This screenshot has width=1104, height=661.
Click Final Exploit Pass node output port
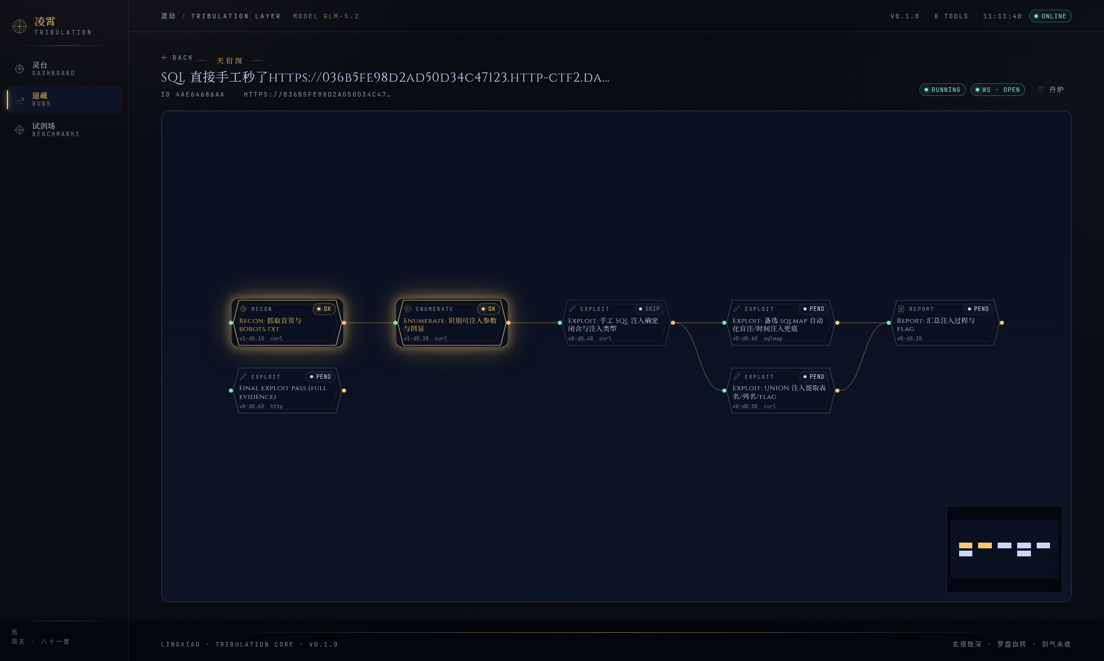[344, 391]
